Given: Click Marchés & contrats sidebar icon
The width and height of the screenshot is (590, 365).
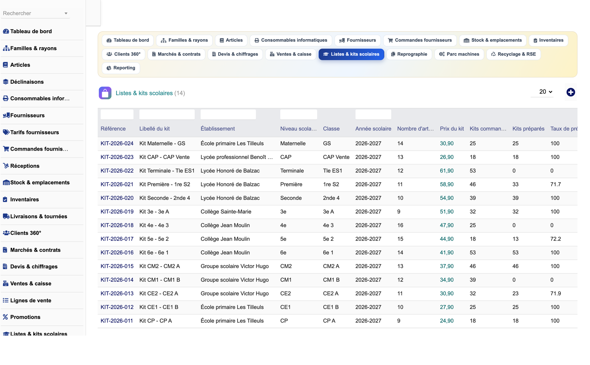Looking at the screenshot, I should click(5, 250).
